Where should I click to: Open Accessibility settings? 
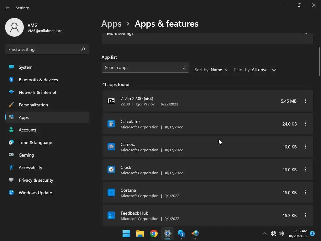click(47, 168)
